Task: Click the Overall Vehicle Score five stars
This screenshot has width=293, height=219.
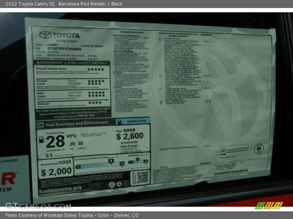Action: click(x=96, y=69)
